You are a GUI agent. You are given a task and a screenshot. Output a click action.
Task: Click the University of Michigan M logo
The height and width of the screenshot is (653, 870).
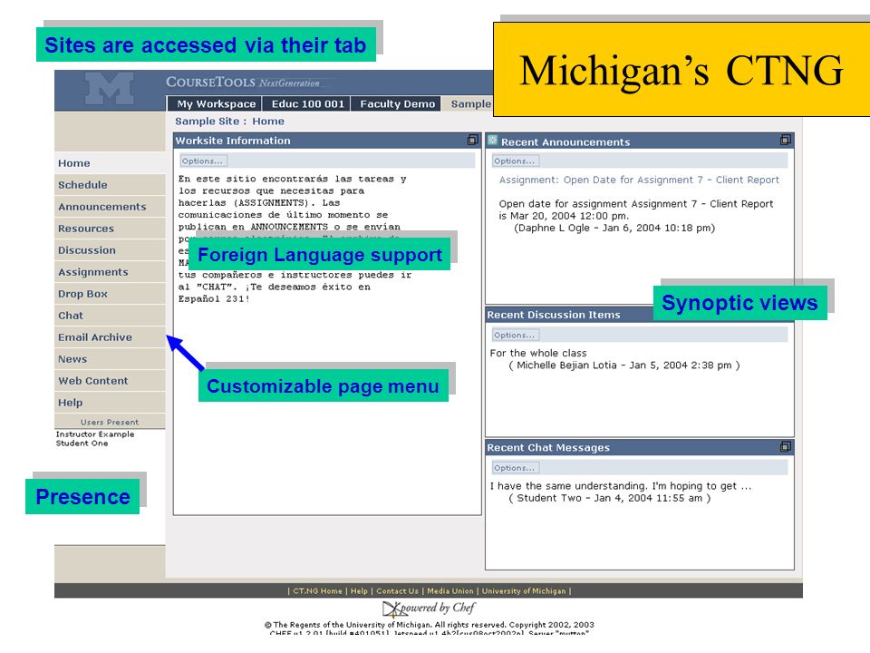110,89
